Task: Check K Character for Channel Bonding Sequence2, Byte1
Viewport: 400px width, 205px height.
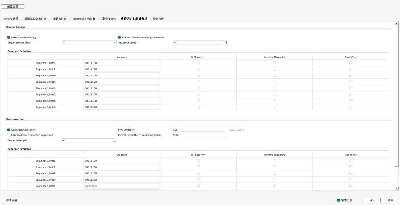Action: click(x=198, y=88)
